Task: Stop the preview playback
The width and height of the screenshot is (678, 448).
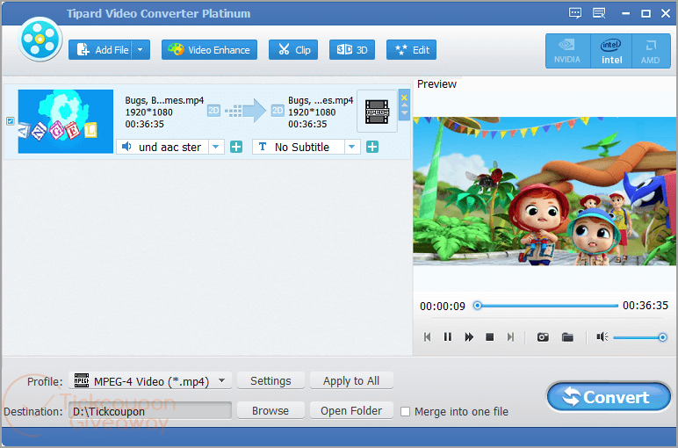Action: [489, 336]
